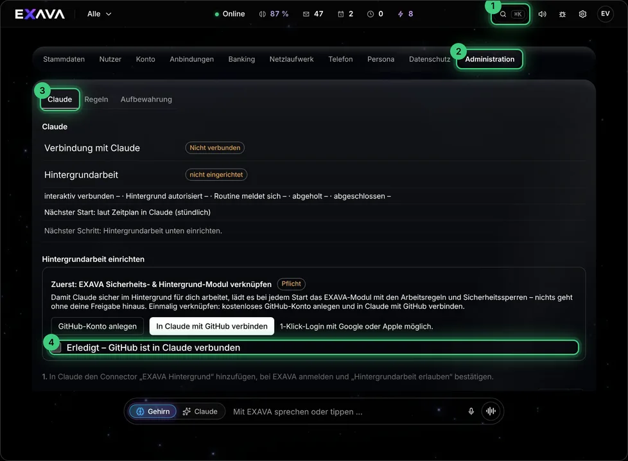
Task: Open the clock counter showing 0
Action: [375, 14]
